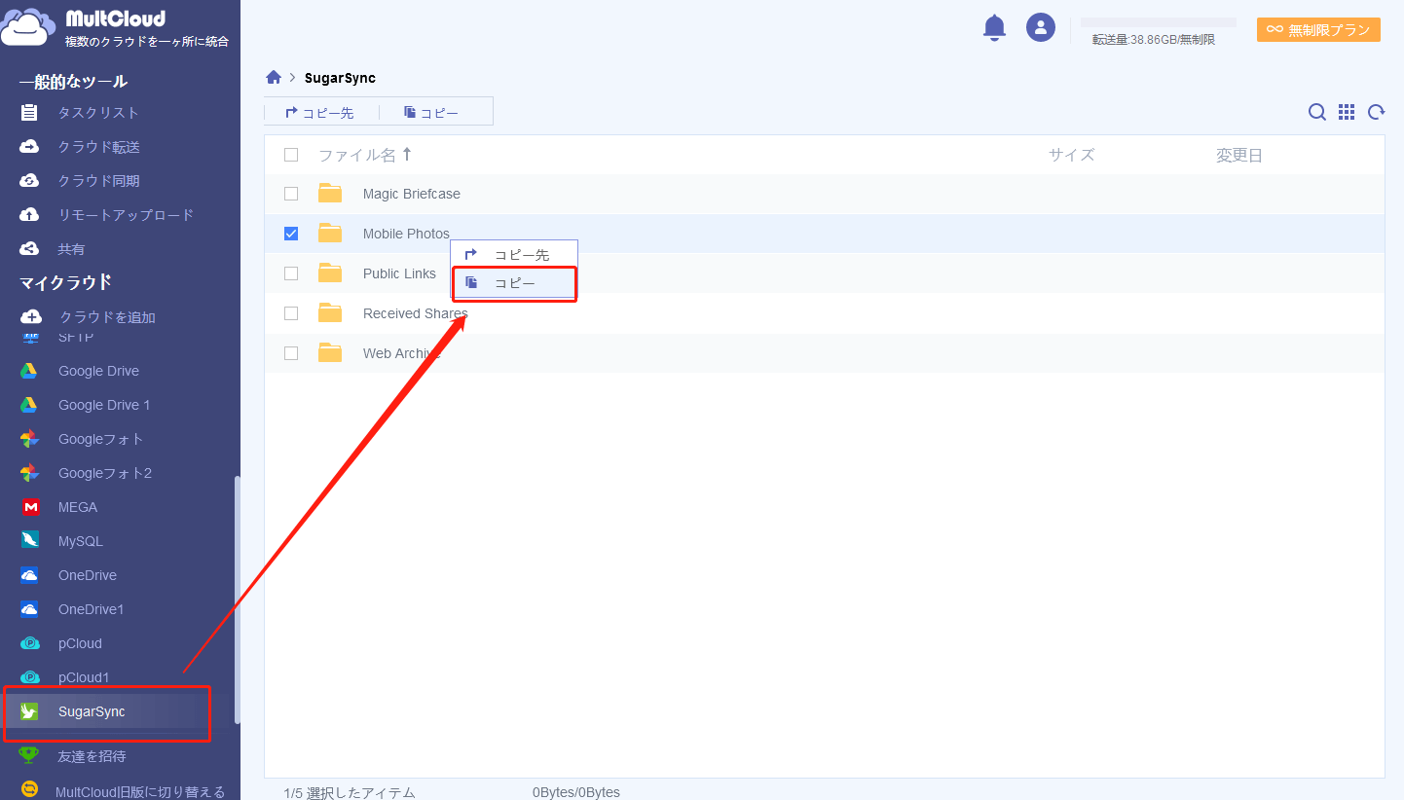Open the Received Shares folder name
The image size is (1404, 800).
point(415,313)
